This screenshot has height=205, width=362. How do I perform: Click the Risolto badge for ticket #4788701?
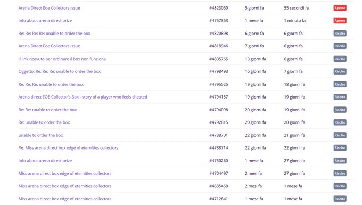pyautogui.click(x=340, y=135)
